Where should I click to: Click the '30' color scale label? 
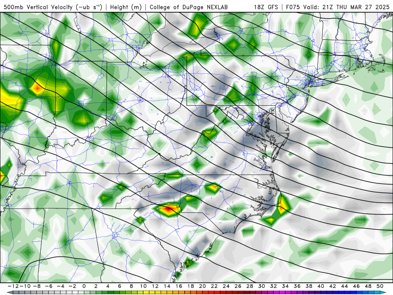pos(261,286)
